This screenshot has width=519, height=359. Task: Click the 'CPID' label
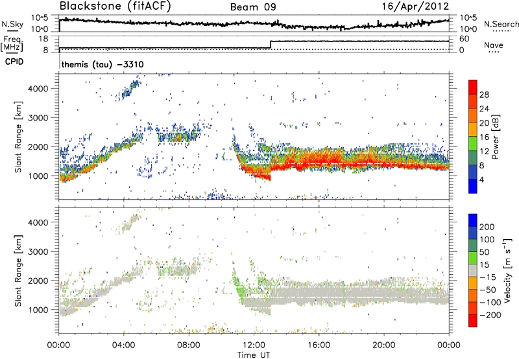[14, 62]
